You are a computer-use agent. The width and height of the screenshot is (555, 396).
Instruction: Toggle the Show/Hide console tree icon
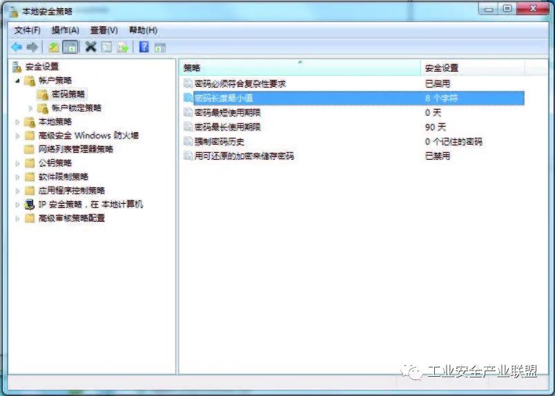70,47
